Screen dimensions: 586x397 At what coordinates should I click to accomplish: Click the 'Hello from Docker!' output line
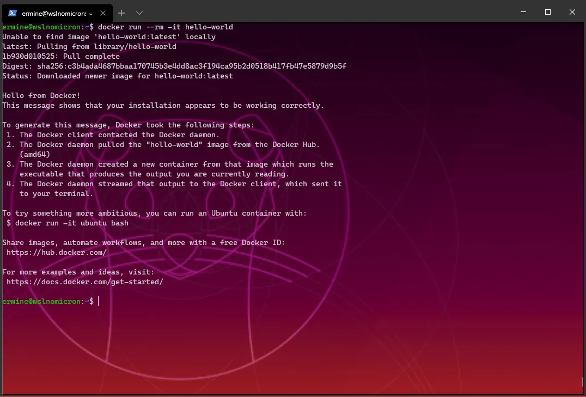point(41,96)
